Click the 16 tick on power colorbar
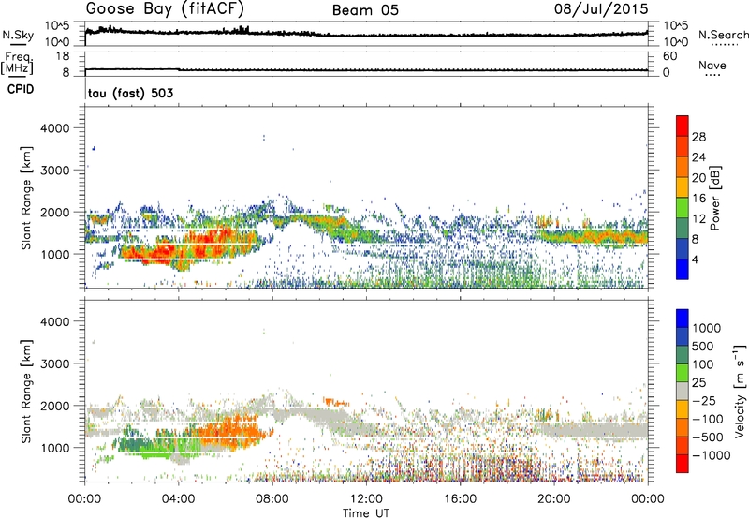749x519 pixels. (698, 199)
